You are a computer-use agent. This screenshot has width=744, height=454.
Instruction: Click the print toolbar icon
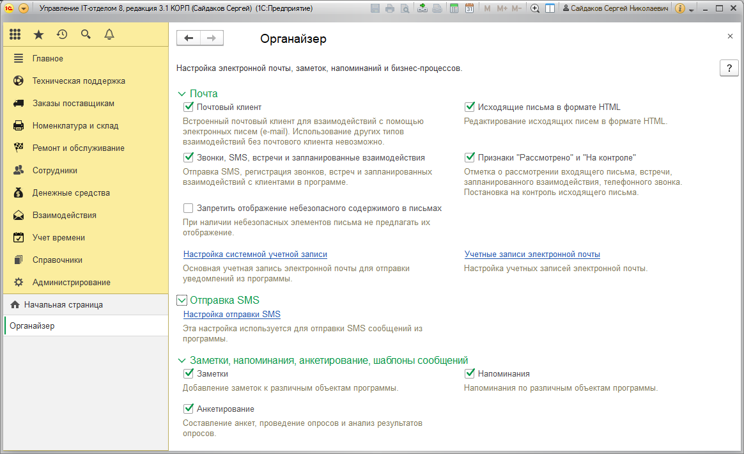point(390,8)
